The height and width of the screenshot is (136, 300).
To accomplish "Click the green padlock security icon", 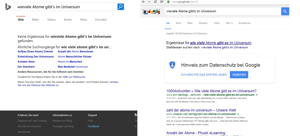I will pos(169,2).
